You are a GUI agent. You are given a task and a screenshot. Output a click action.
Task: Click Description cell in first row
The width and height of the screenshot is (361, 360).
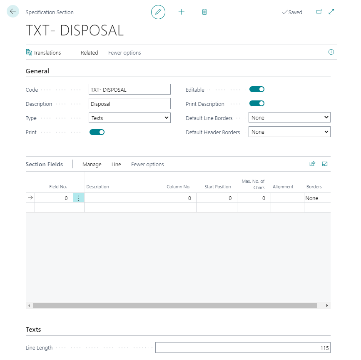tap(124, 198)
